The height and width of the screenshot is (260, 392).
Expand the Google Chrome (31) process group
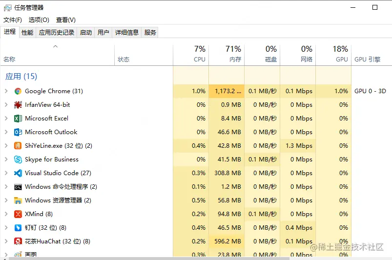[x=6, y=91]
